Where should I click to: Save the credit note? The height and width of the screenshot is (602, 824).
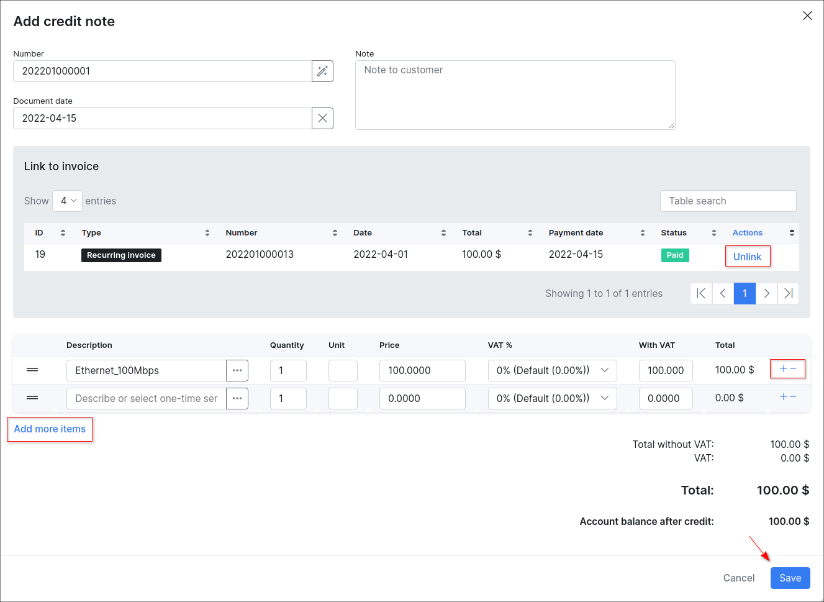click(790, 578)
